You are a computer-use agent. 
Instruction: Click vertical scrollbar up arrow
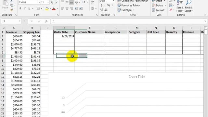(206, 28)
